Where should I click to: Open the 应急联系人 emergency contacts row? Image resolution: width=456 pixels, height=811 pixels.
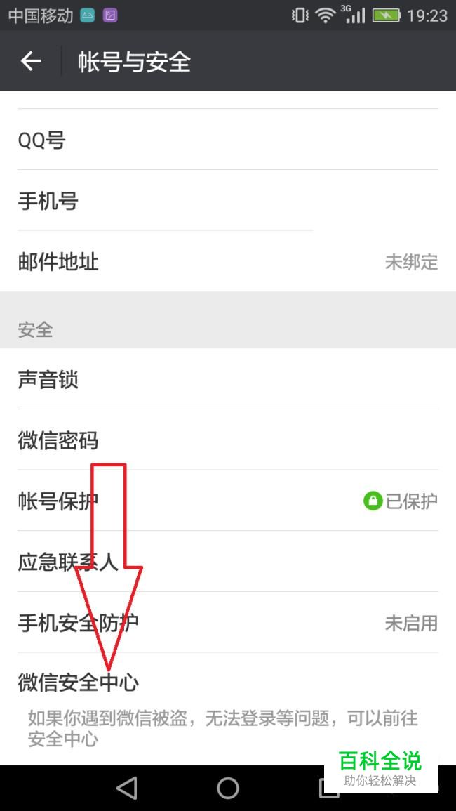228,561
